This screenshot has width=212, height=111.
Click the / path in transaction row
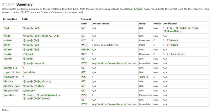23,77
